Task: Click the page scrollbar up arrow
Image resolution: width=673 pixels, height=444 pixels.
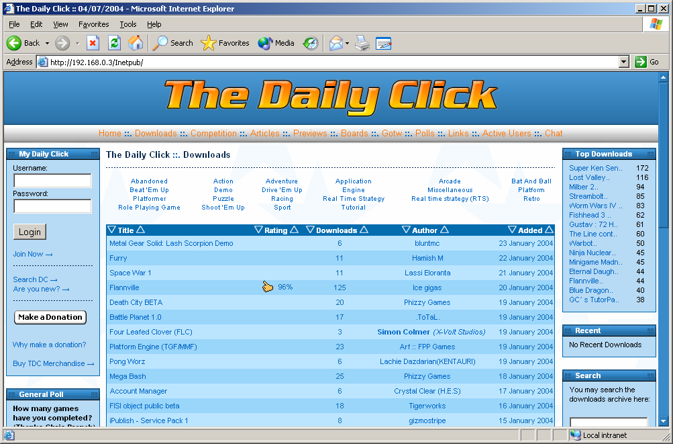Action: [x=663, y=77]
